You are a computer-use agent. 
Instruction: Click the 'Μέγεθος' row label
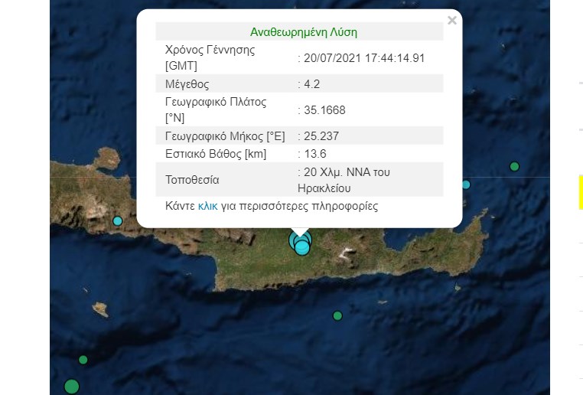tap(187, 84)
